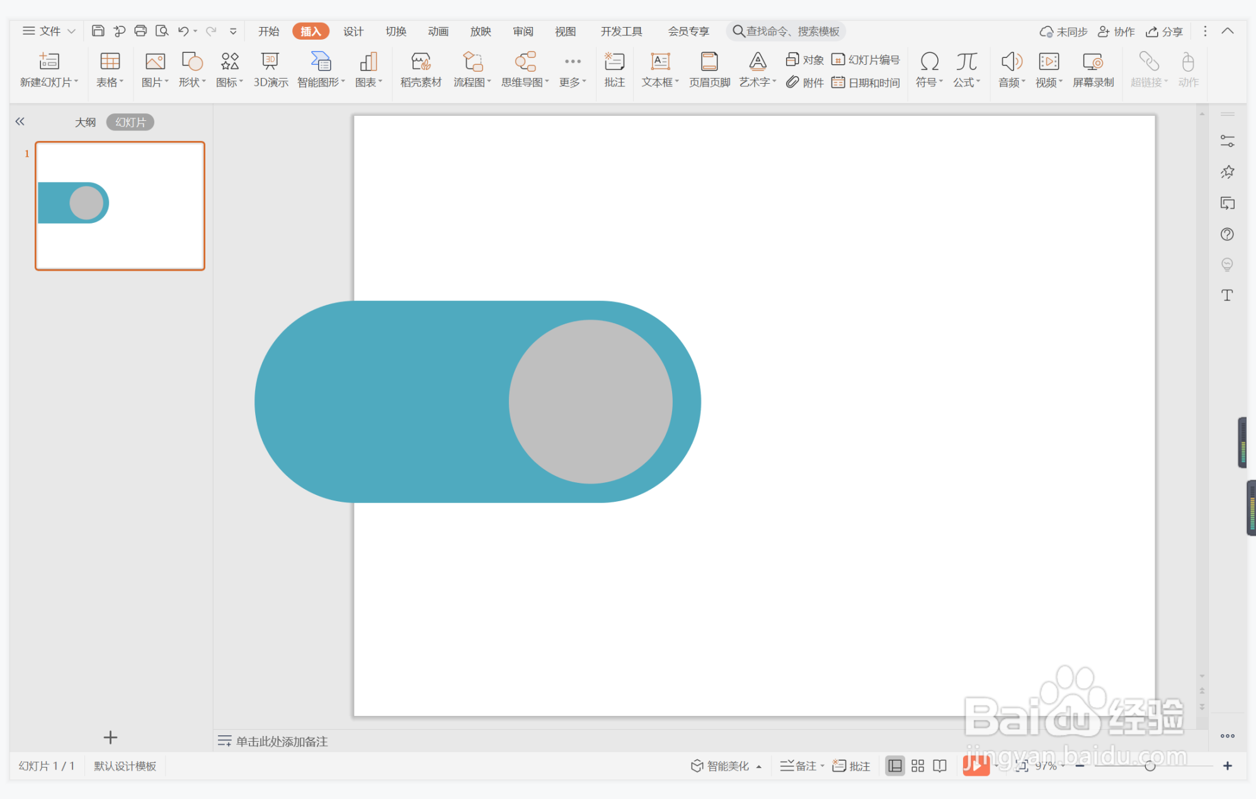Switch to normal view in status bar
This screenshot has width=1256, height=799.
[x=894, y=766]
